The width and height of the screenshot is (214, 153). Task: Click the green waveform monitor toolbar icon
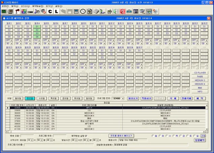click(x=4, y=11)
